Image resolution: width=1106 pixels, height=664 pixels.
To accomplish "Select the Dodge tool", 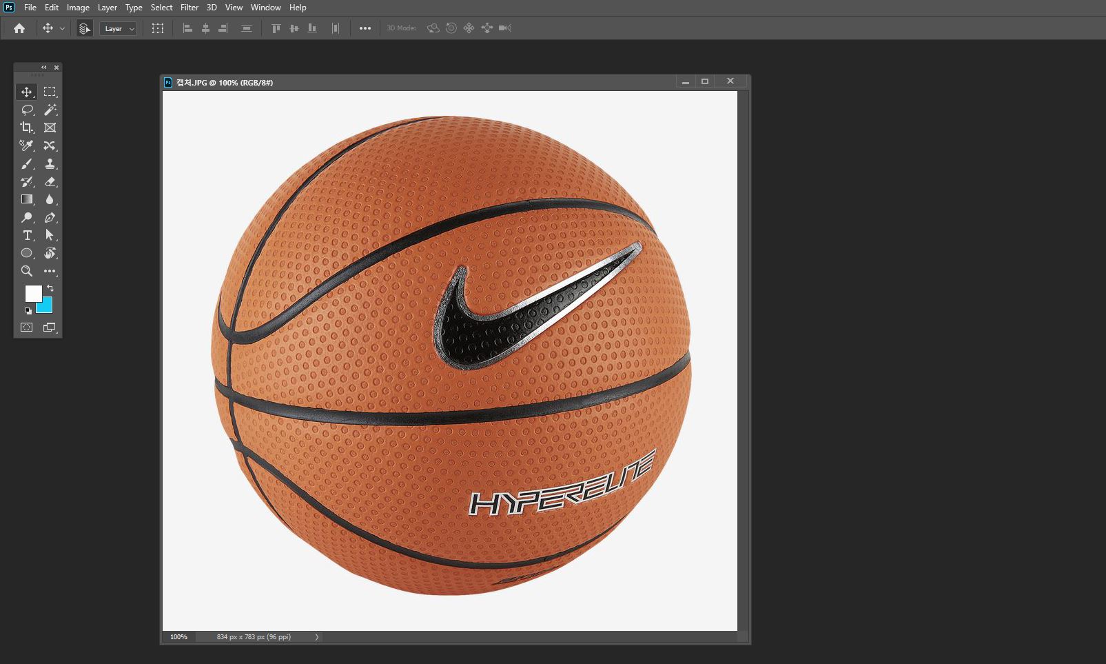I will (26, 217).
